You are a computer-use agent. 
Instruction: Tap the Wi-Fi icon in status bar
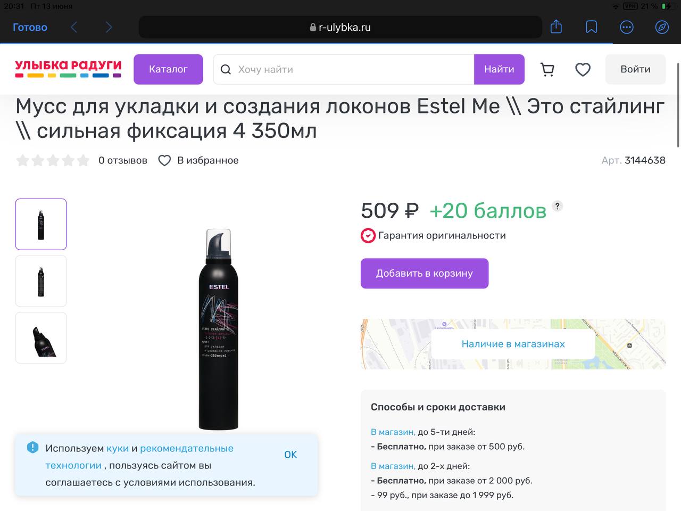[616, 6]
